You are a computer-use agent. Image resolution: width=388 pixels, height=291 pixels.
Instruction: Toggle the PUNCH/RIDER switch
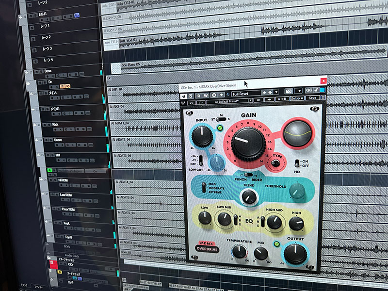[248, 175]
